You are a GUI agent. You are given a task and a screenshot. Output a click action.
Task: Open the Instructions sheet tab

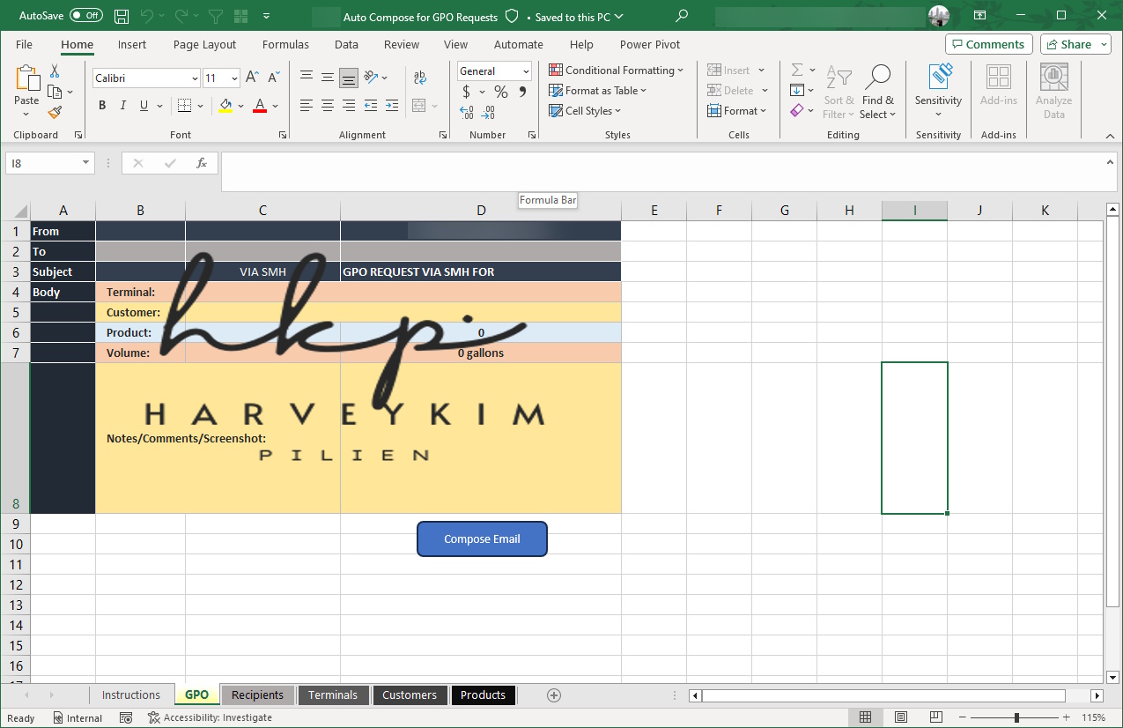pos(131,695)
